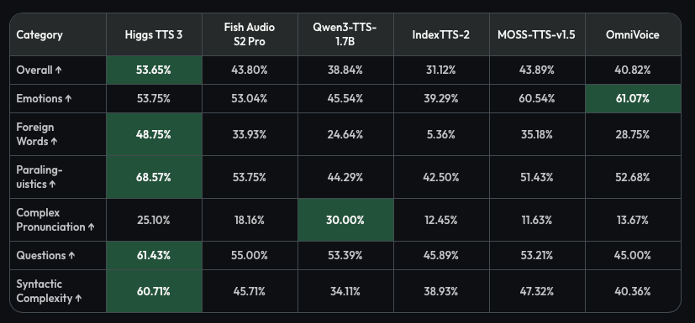Click the up arrow beside Overall

[x=59, y=70]
